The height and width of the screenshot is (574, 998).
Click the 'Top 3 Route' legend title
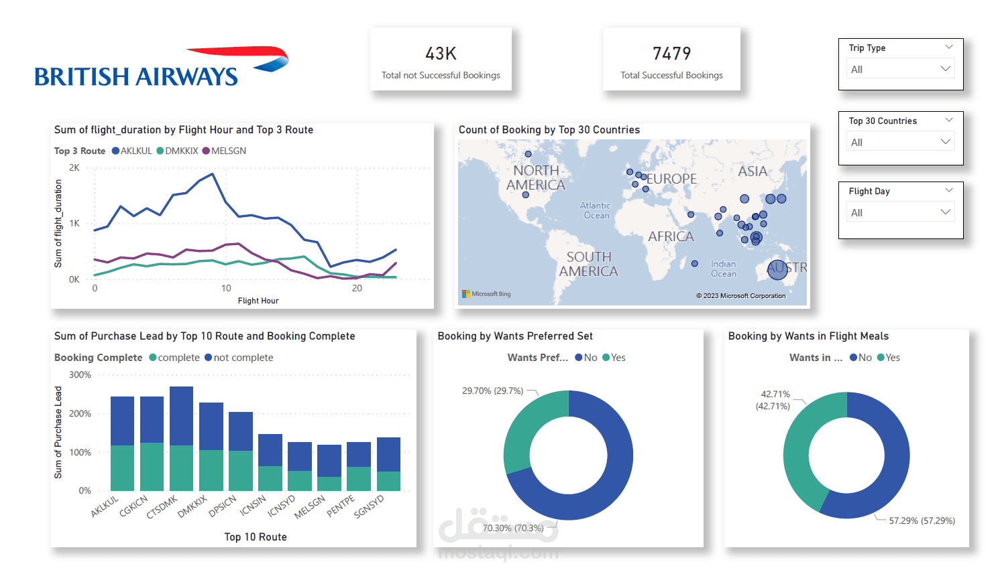click(80, 151)
